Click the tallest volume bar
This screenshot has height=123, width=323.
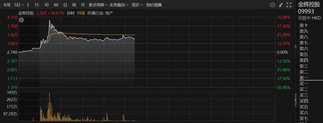pyautogui.click(x=49, y=107)
